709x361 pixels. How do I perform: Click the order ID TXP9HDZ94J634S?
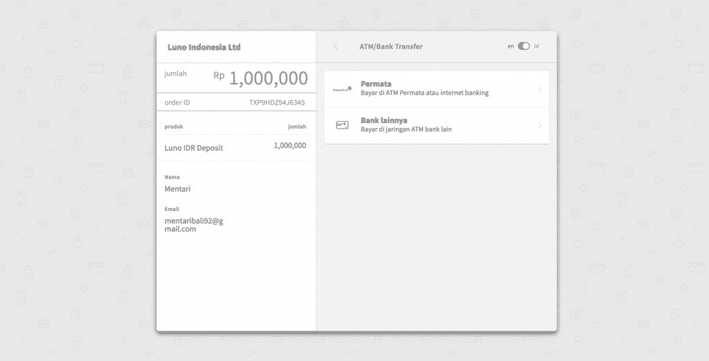coord(277,102)
